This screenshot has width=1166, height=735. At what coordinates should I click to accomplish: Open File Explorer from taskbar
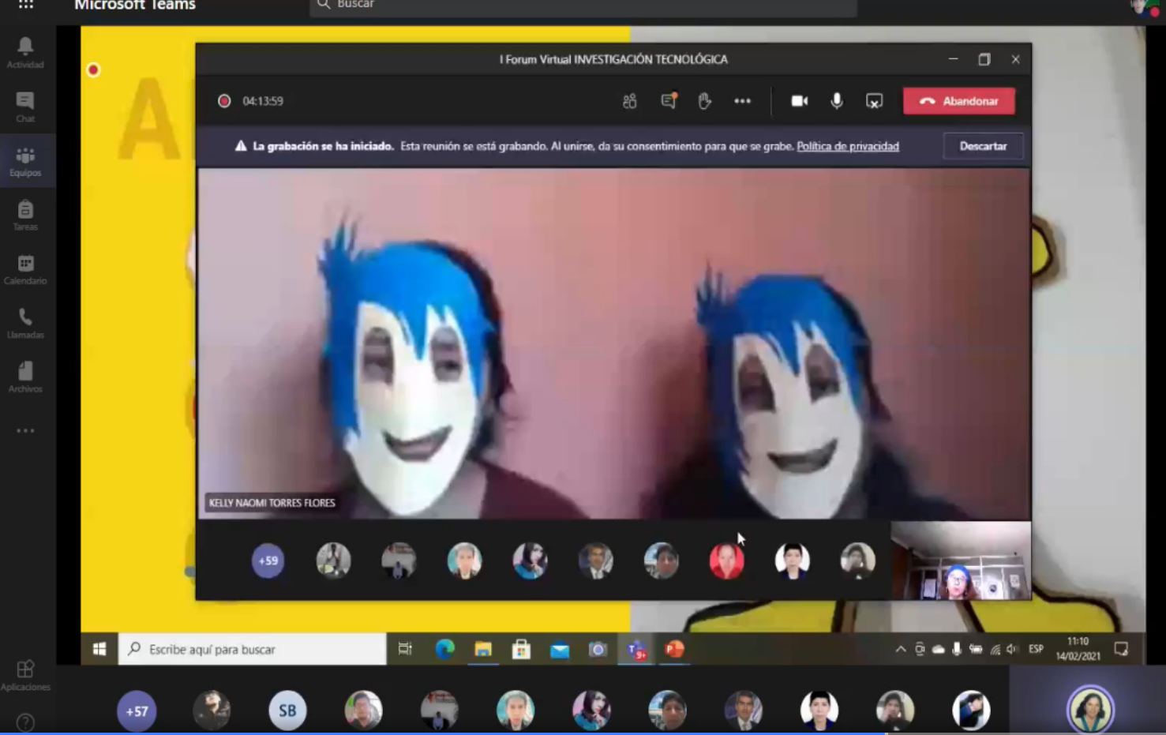coord(483,649)
